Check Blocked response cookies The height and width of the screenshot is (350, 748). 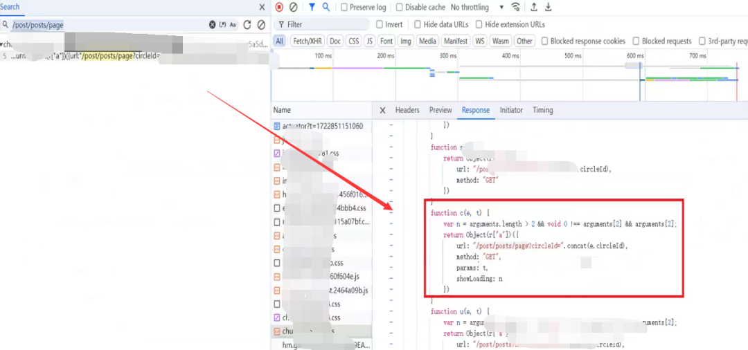click(544, 42)
